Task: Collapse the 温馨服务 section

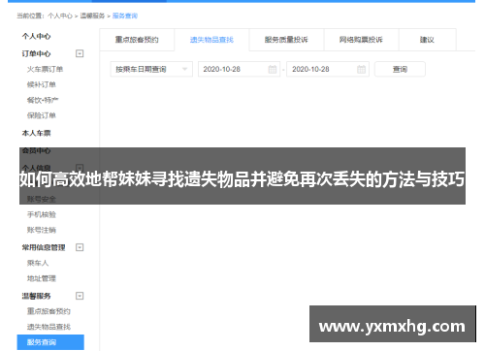Action: tap(80, 296)
